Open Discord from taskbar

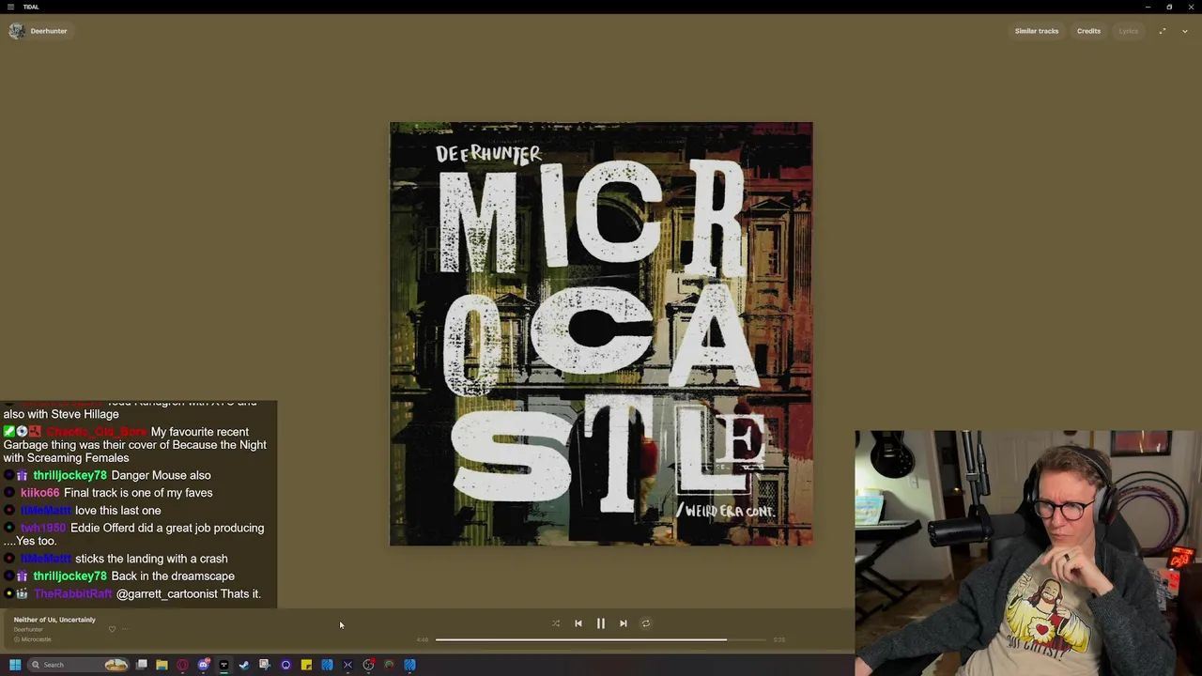pos(203,665)
